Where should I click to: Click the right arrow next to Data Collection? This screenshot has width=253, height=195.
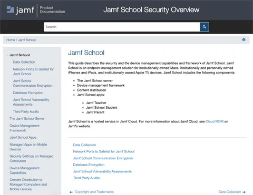pos(244,192)
